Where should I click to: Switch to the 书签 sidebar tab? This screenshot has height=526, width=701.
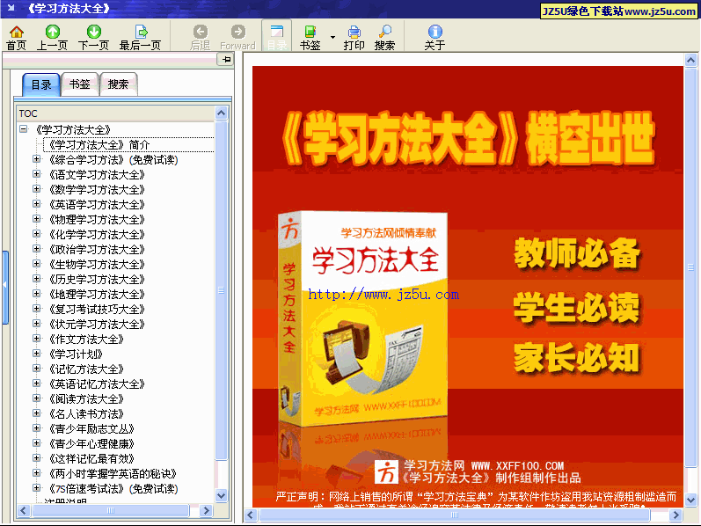pos(79,84)
